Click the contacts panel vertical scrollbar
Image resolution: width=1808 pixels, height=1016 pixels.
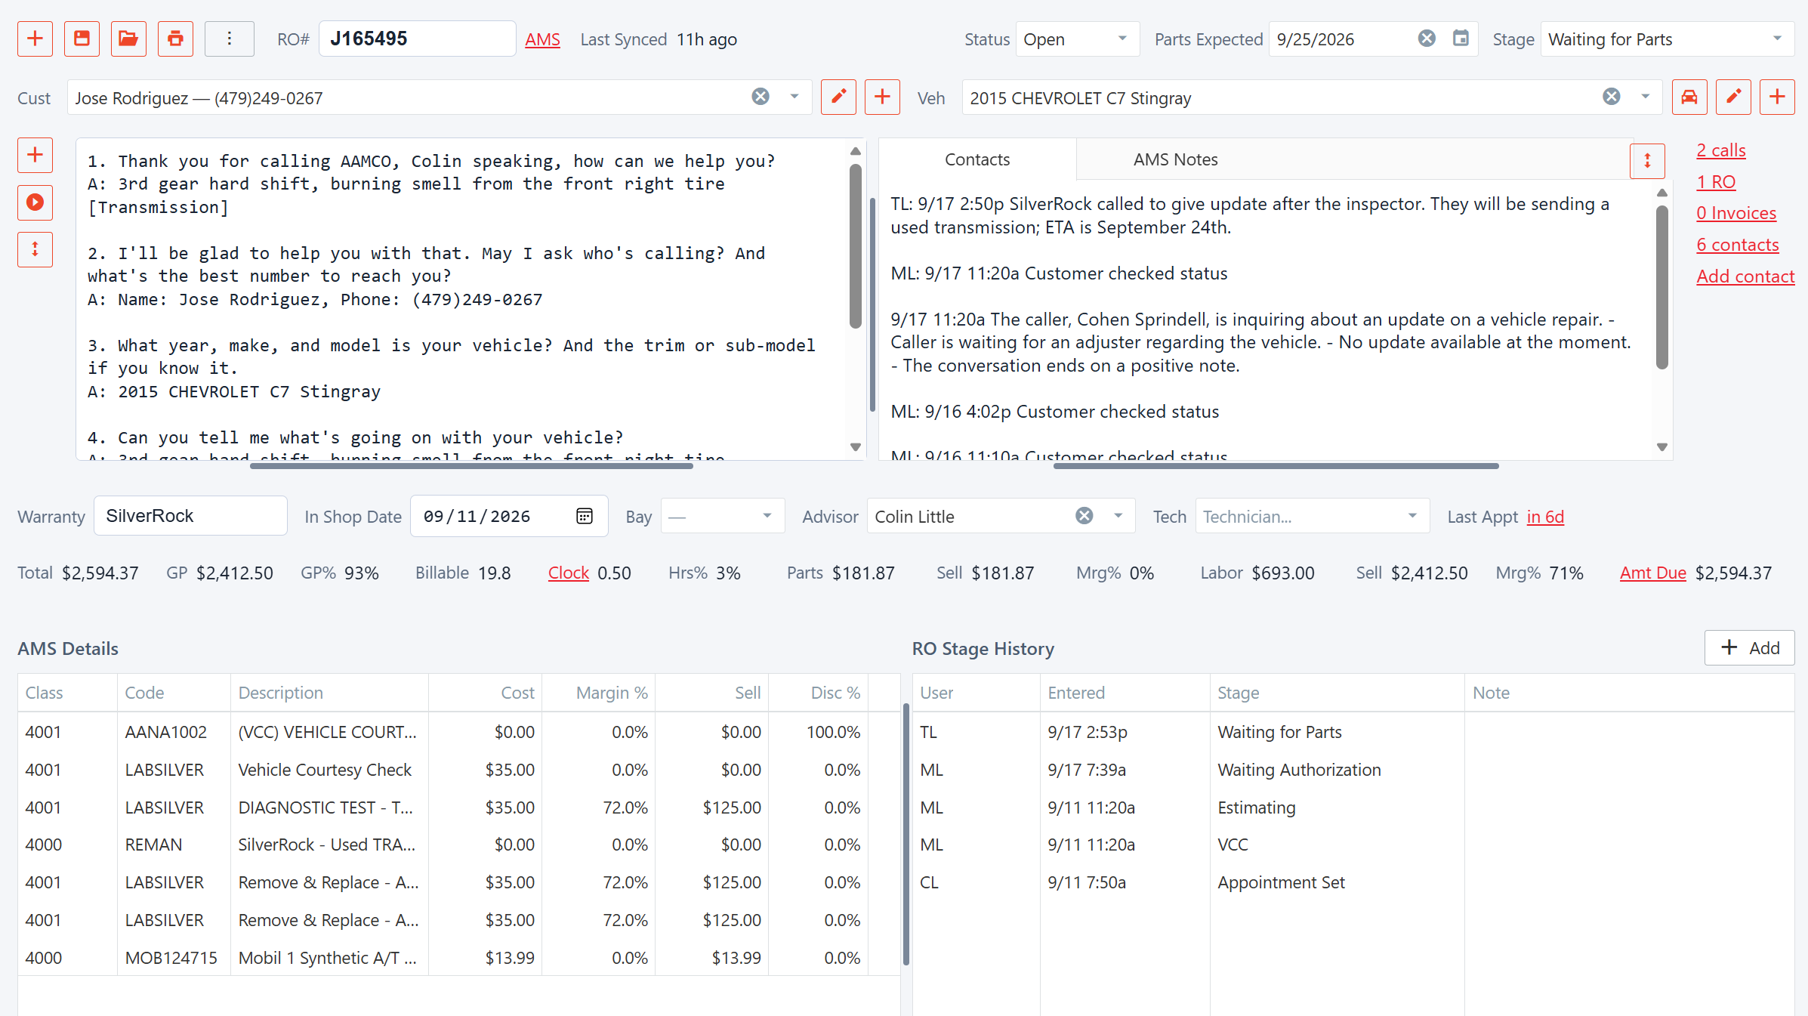pyautogui.click(x=1661, y=287)
